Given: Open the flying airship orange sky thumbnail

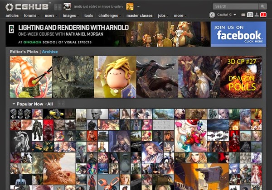Looking at the screenshot, I should point(202,176).
